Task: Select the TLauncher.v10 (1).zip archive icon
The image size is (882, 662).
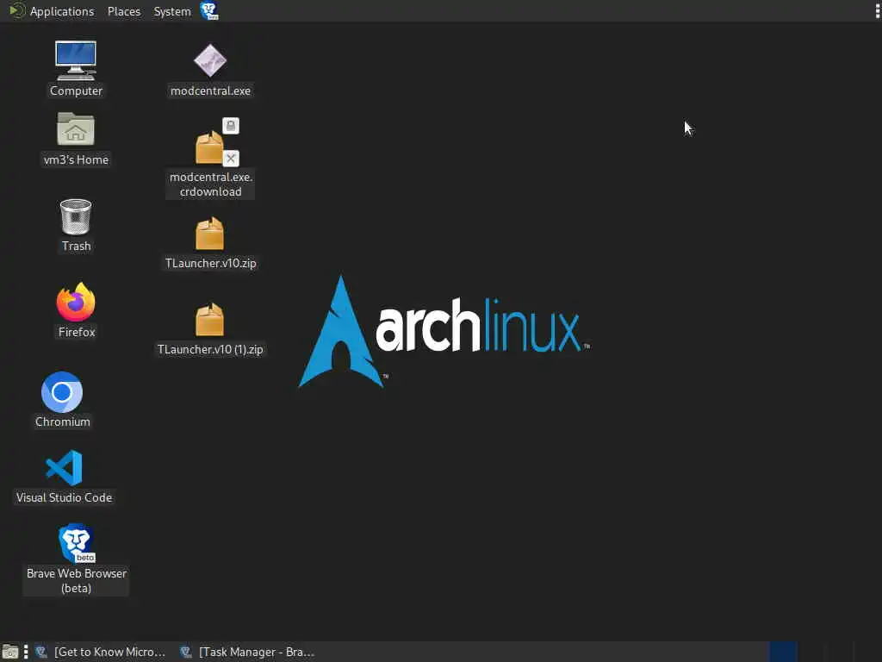Action: [x=210, y=319]
